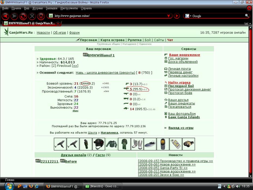Click the address bar with ganjawars.ru URL

(x=110, y=16)
